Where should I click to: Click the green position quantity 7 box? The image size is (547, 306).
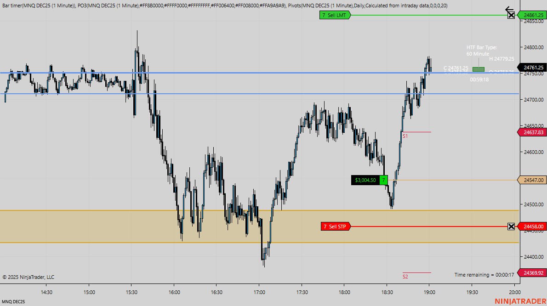pos(383,180)
